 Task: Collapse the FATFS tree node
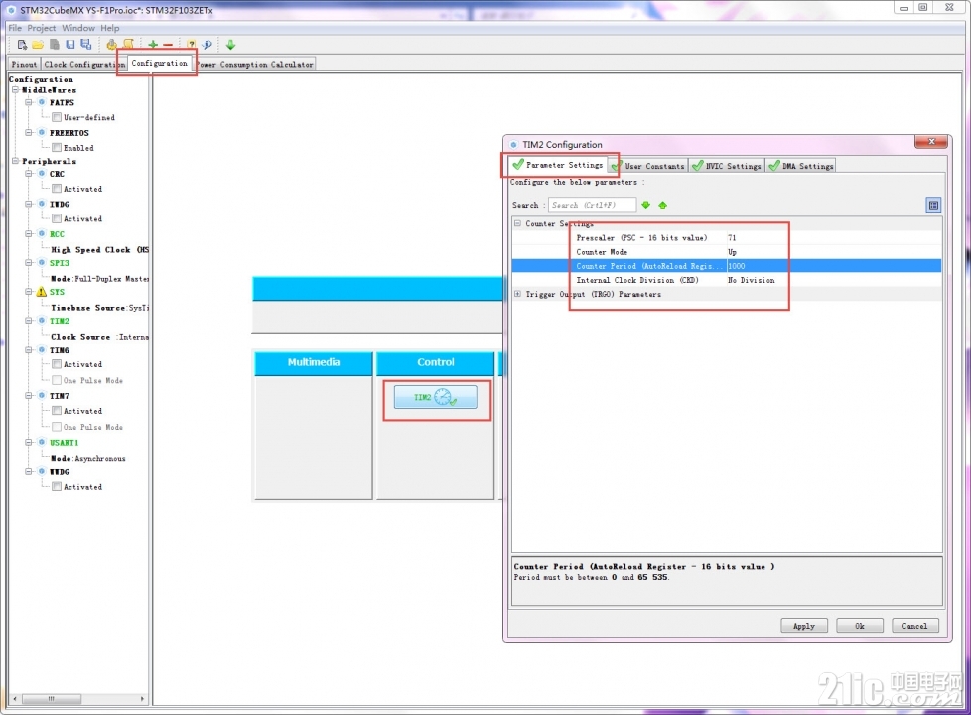(x=29, y=102)
